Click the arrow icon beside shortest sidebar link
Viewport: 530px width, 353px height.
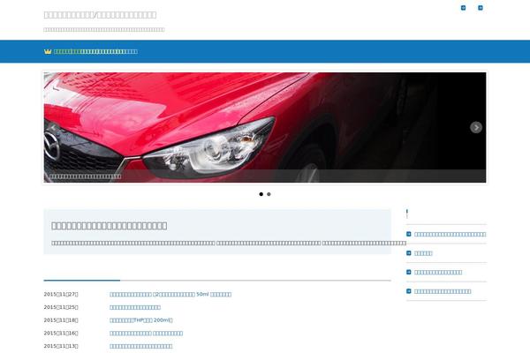pyautogui.click(x=409, y=253)
